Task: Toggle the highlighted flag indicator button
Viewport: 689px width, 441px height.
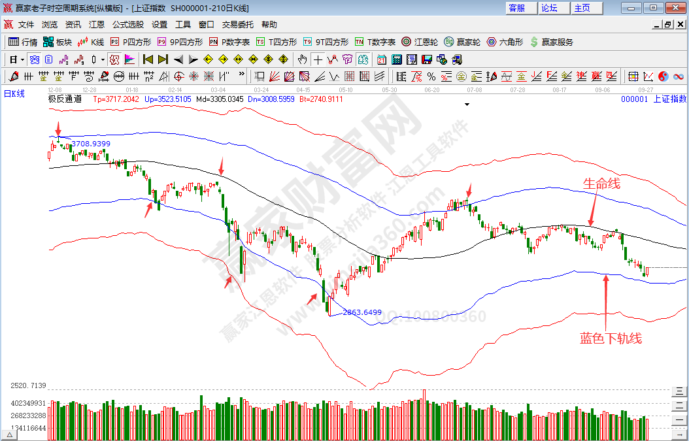Action: [x=129, y=59]
